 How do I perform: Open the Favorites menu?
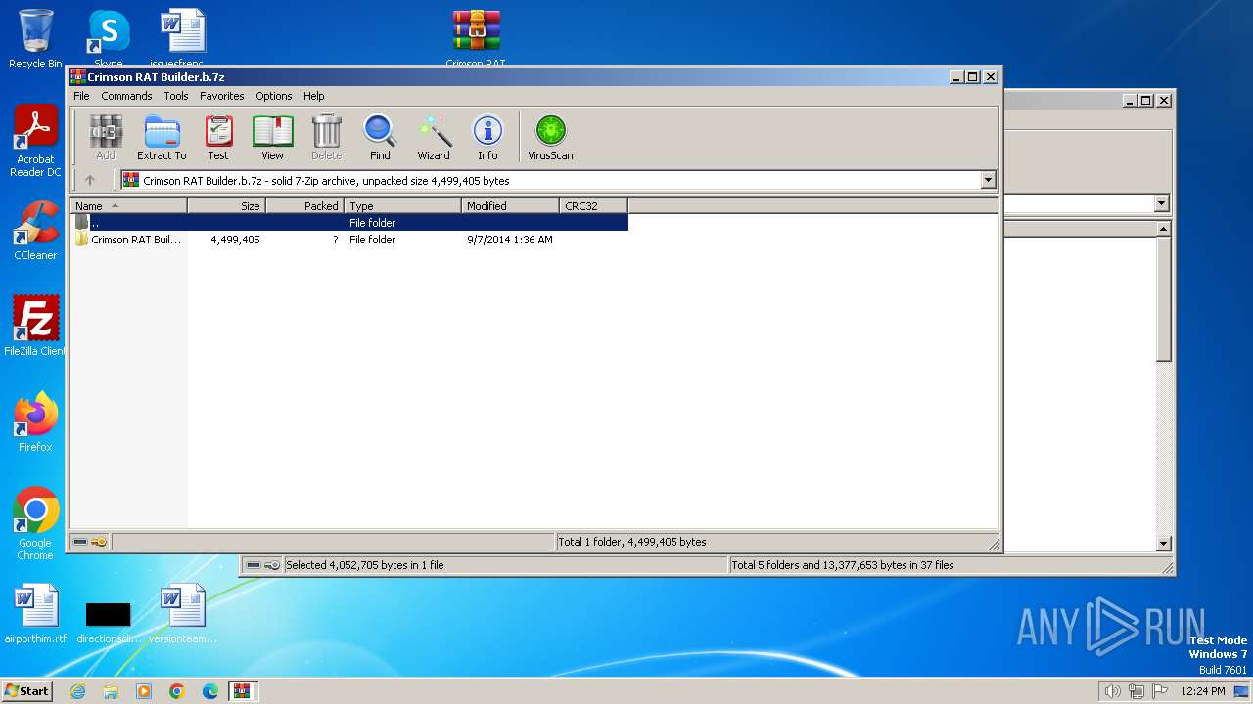coord(222,96)
